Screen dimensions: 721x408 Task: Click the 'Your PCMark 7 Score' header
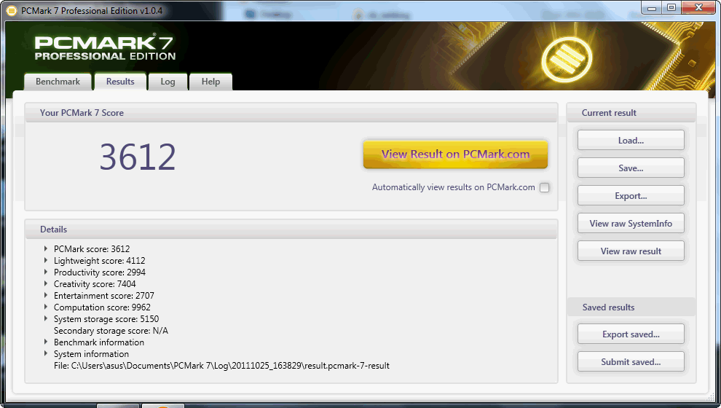tap(82, 113)
